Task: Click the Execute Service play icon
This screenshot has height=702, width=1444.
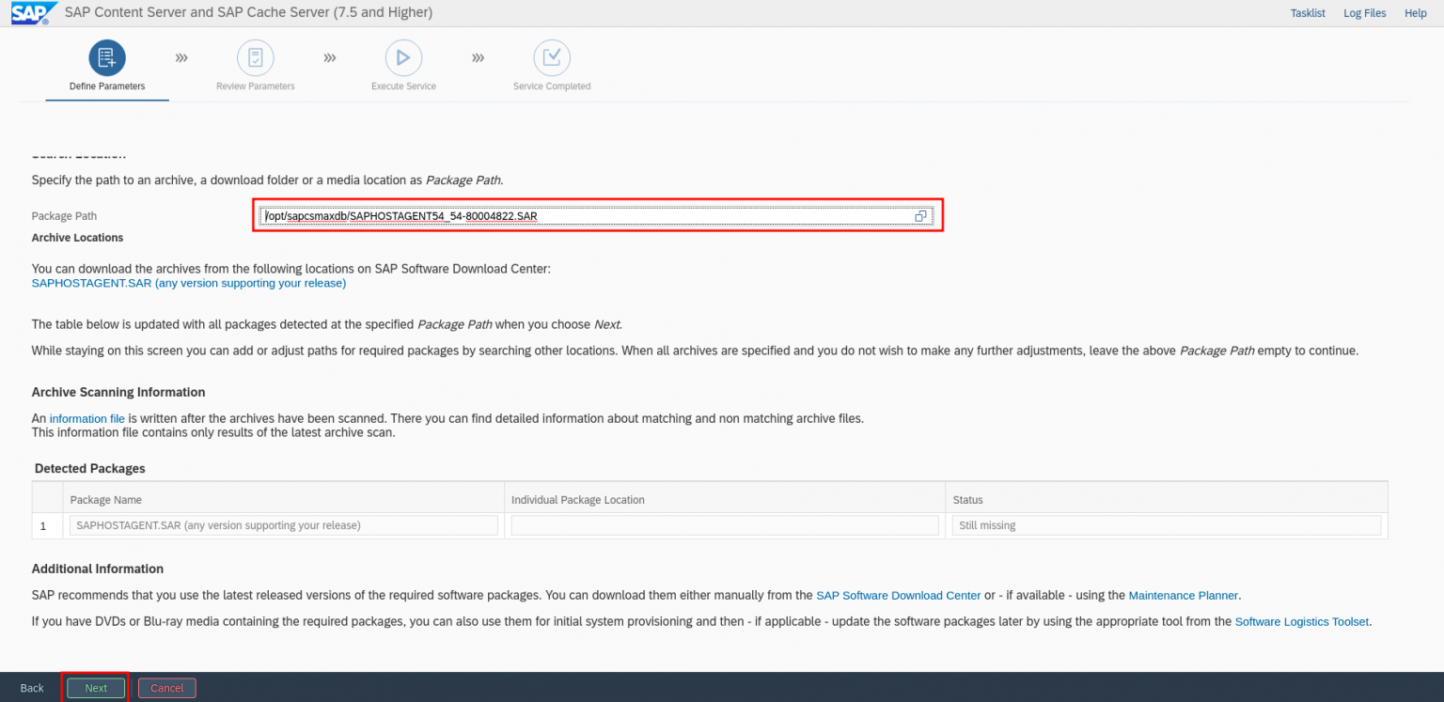Action: [x=403, y=58]
